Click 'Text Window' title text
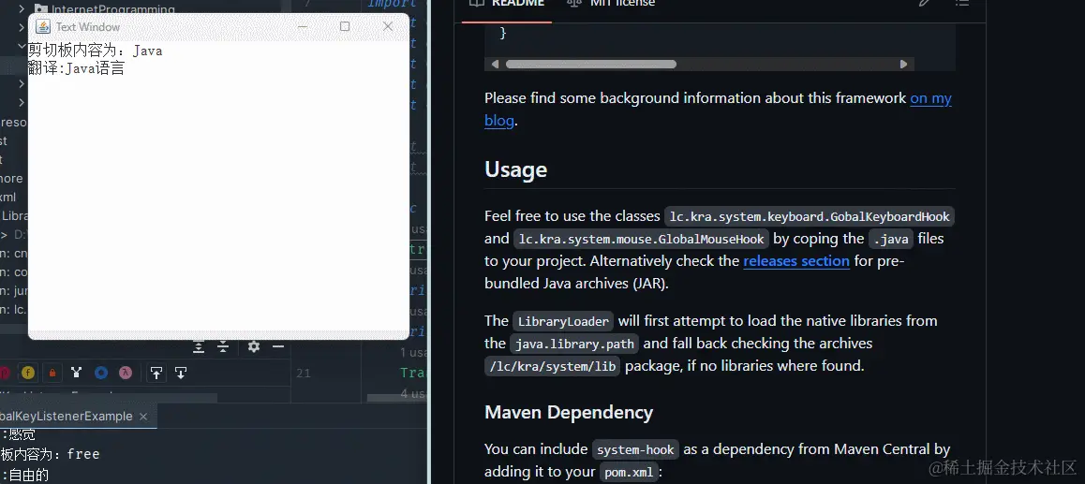Image resolution: width=1085 pixels, height=484 pixels. coord(88,27)
